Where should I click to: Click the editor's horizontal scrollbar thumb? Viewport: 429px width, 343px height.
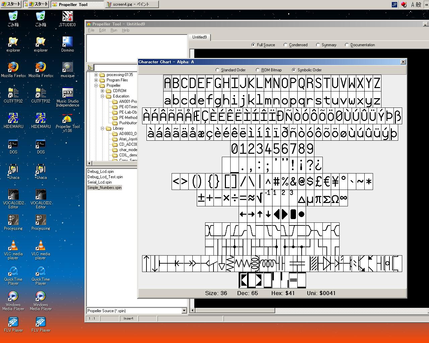coord(235,311)
